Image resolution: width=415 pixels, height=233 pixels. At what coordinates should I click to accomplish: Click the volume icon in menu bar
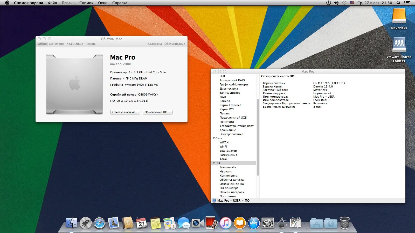tap(336, 3)
